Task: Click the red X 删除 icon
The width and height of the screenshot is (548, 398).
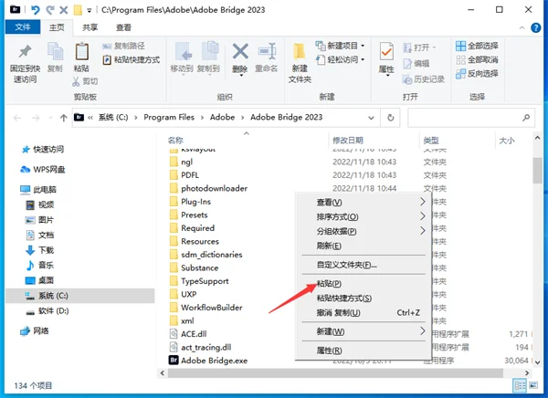Action: point(240,52)
